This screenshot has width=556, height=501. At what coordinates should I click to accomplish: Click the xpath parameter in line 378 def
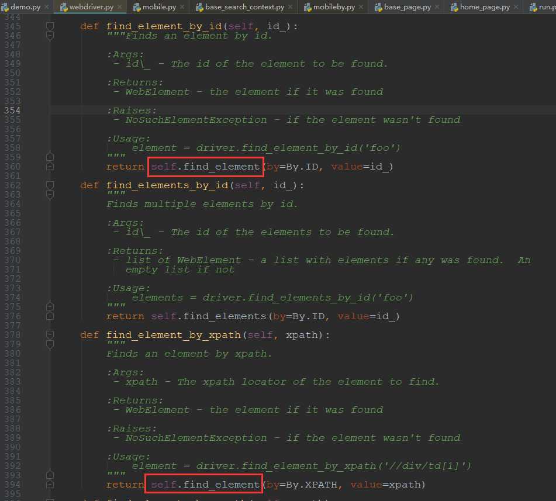click(x=302, y=335)
